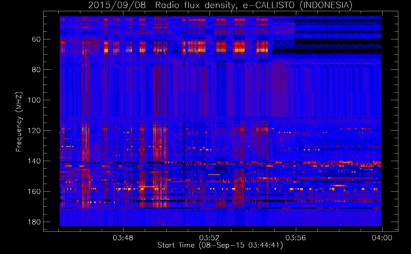Click the 180 frequency tick label

pos(34,222)
